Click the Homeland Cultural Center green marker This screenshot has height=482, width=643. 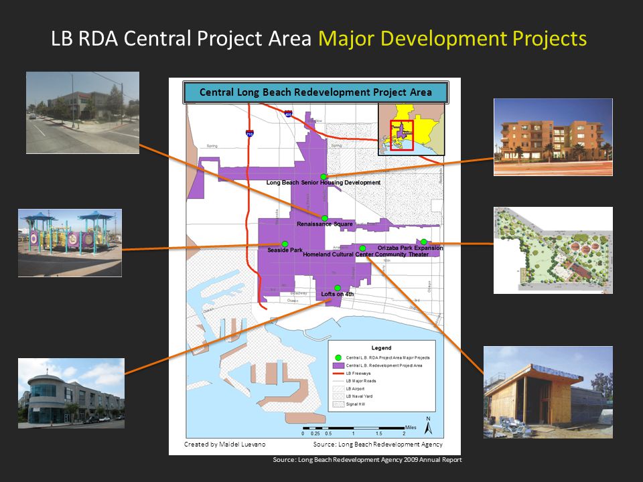(x=362, y=248)
